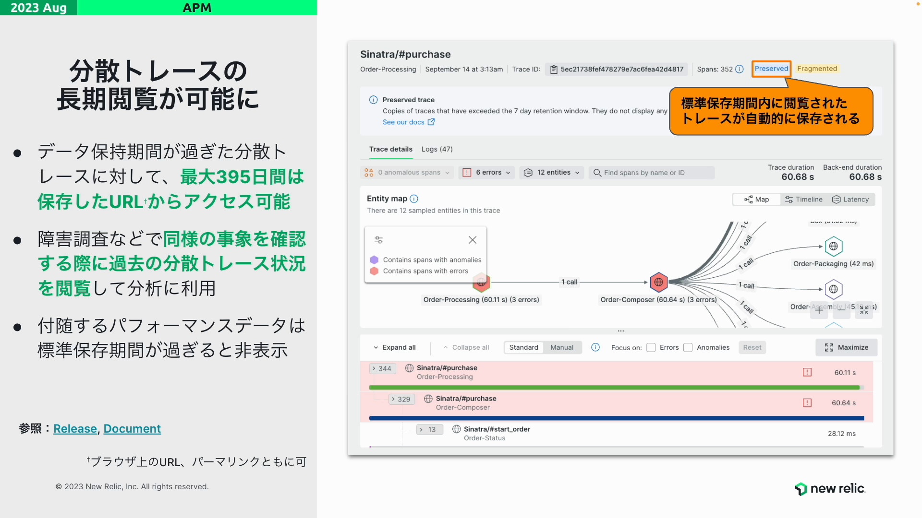Click the Preserved trace info icon
Viewport: 922px width, 518px height.
point(373,100)
